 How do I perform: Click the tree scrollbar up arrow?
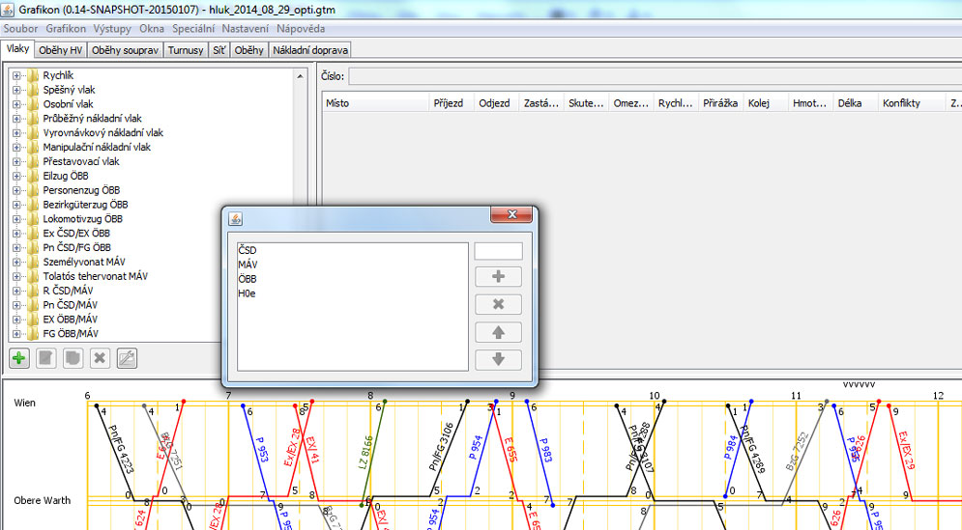pos(300,76)
